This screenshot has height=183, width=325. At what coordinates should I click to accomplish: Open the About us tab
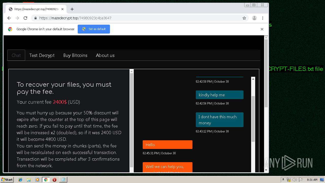[105, 55]
